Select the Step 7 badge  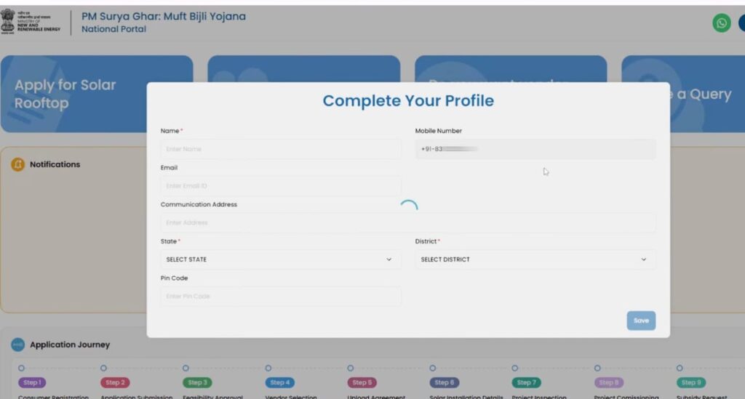click(x=527, y=382)
